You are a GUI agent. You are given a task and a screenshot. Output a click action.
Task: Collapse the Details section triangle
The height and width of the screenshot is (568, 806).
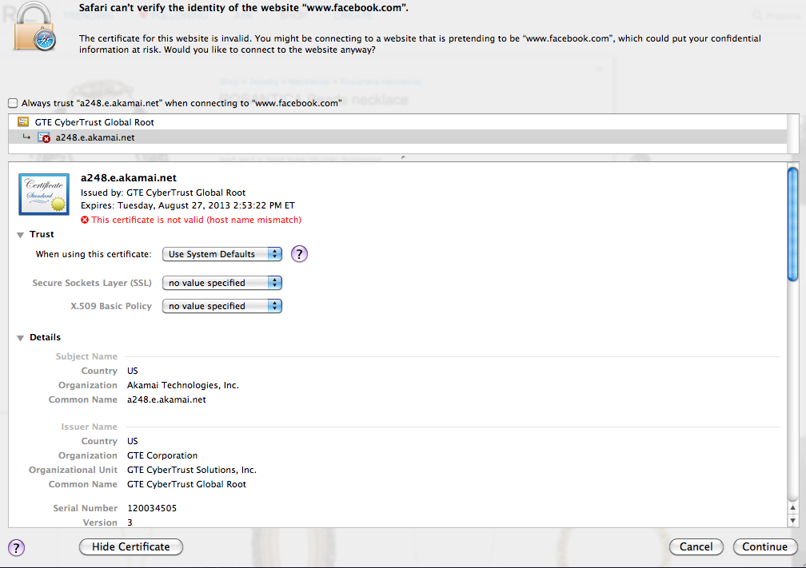pyautogui.click(x=21, y=338)
